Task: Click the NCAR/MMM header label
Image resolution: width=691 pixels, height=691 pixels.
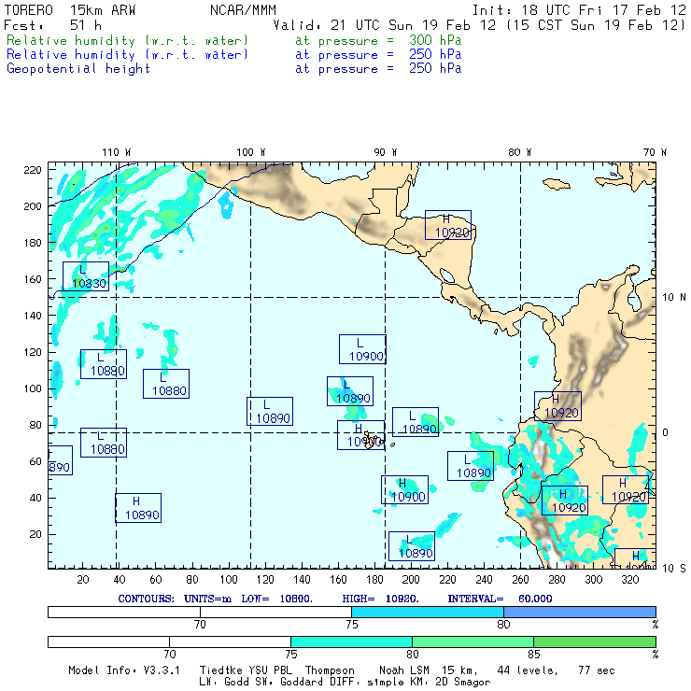Action: coord(243,10)
